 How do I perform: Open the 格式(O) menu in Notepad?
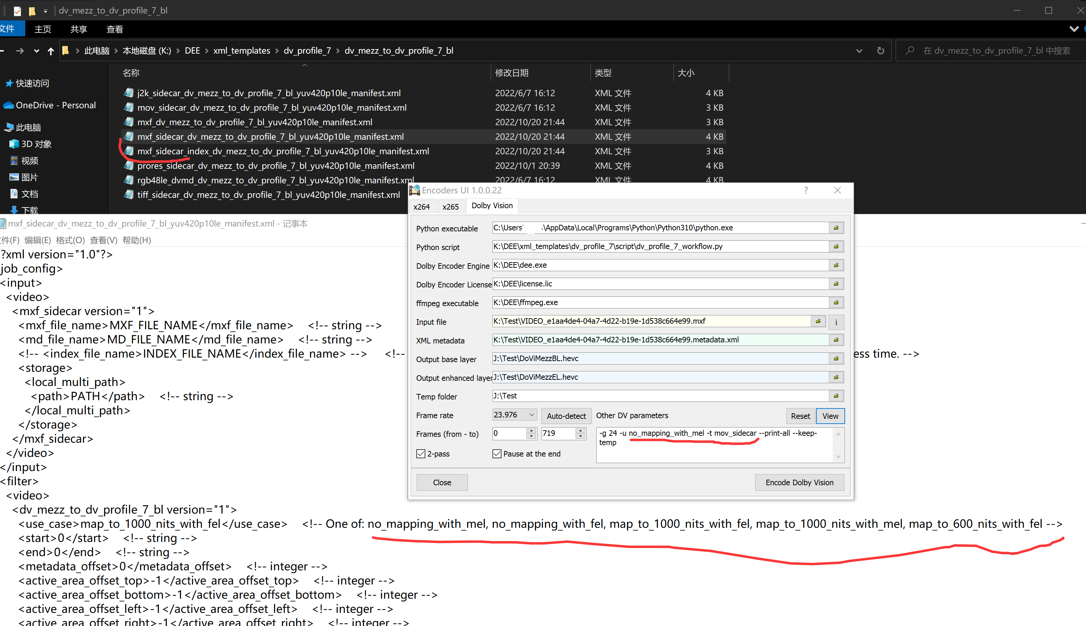click(70, 240)
